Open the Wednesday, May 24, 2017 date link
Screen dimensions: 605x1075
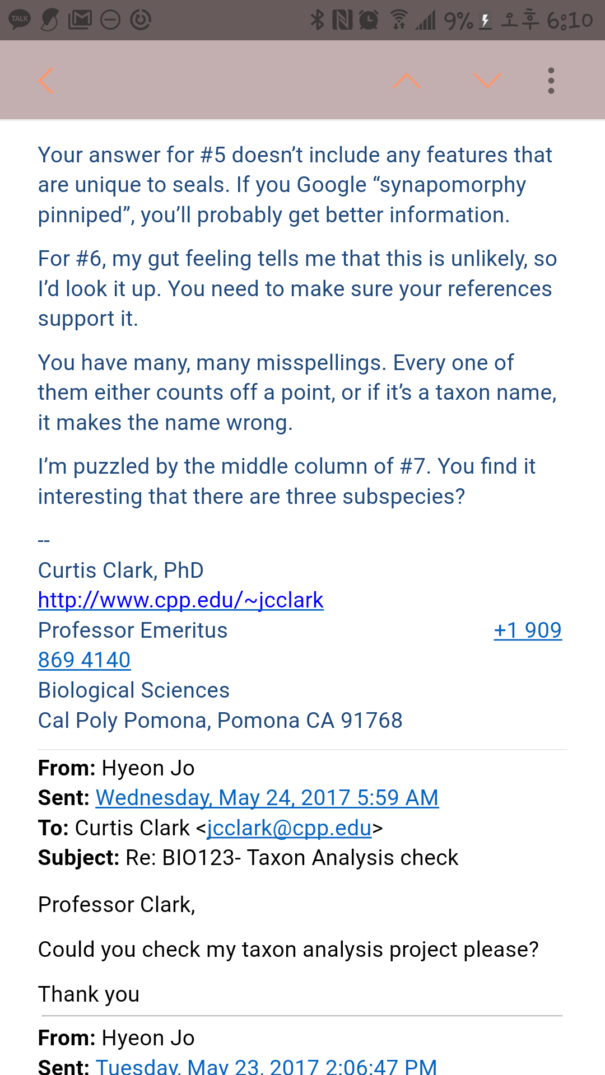pos(267,798)
